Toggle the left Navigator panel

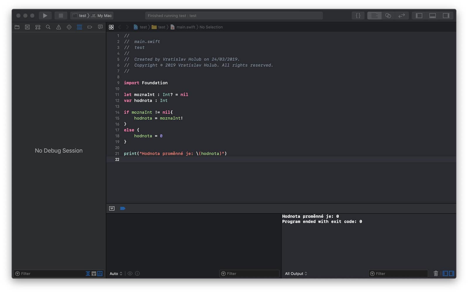[419, 15]
